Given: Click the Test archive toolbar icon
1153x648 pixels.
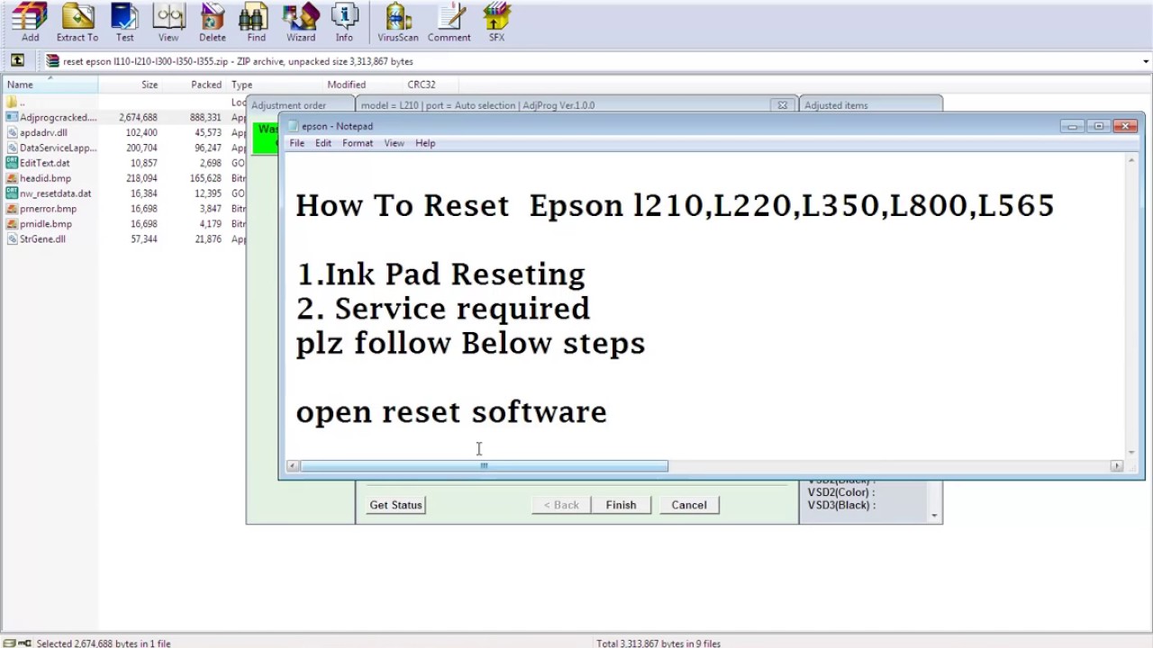Looking at the screenshot, I should pos(124,22).
